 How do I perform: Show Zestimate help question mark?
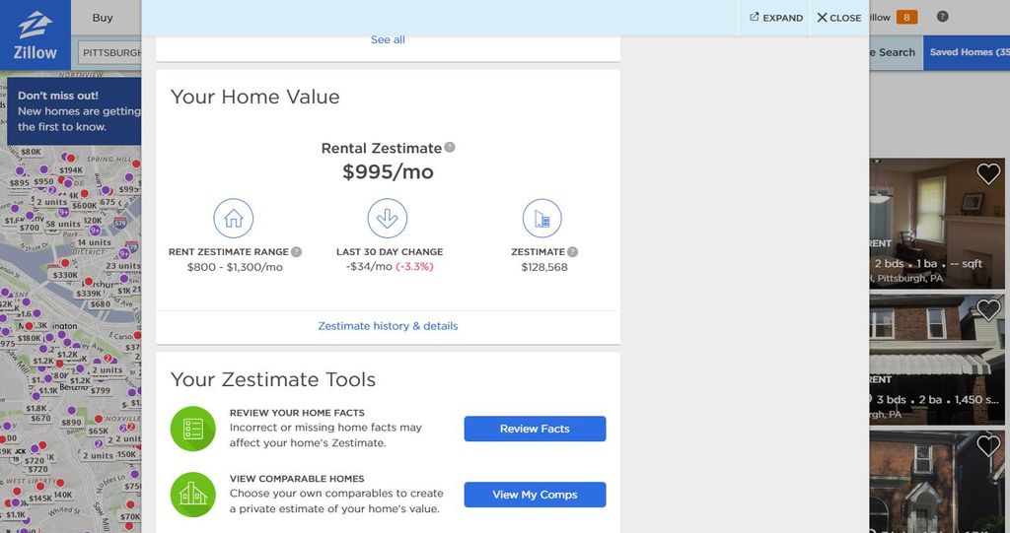click(x=573, y=251)
